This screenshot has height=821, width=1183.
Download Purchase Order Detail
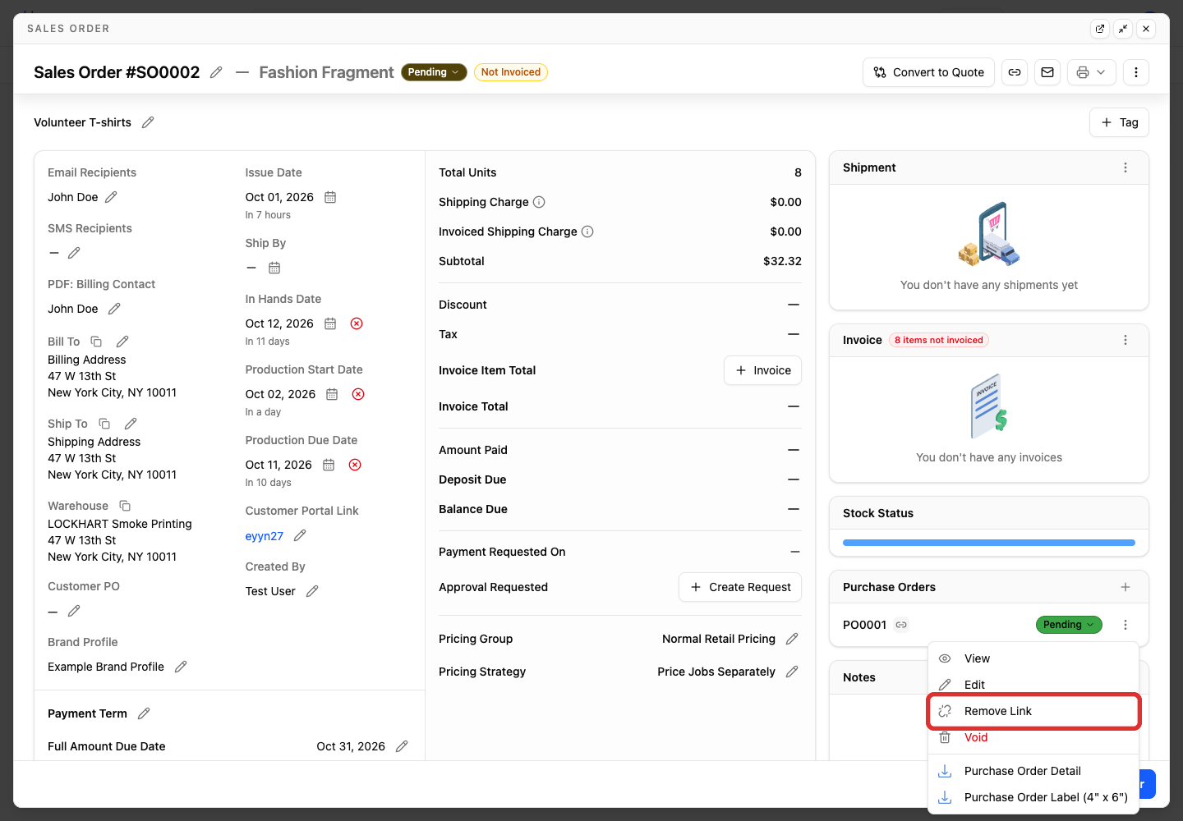tap(1033, 771)
